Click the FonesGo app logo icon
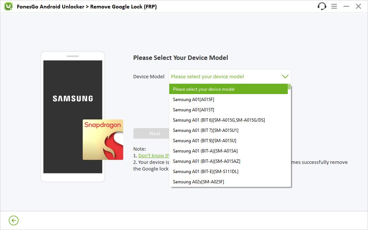 (8, 6)
